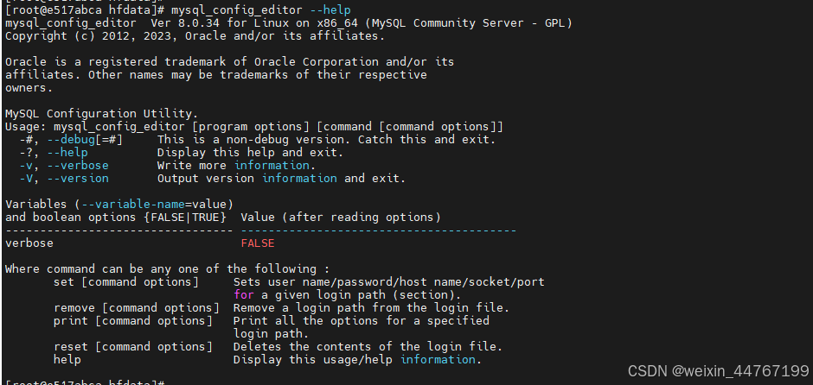
Task: Click the magenta 'for' keyword
Action: point(244,295)
